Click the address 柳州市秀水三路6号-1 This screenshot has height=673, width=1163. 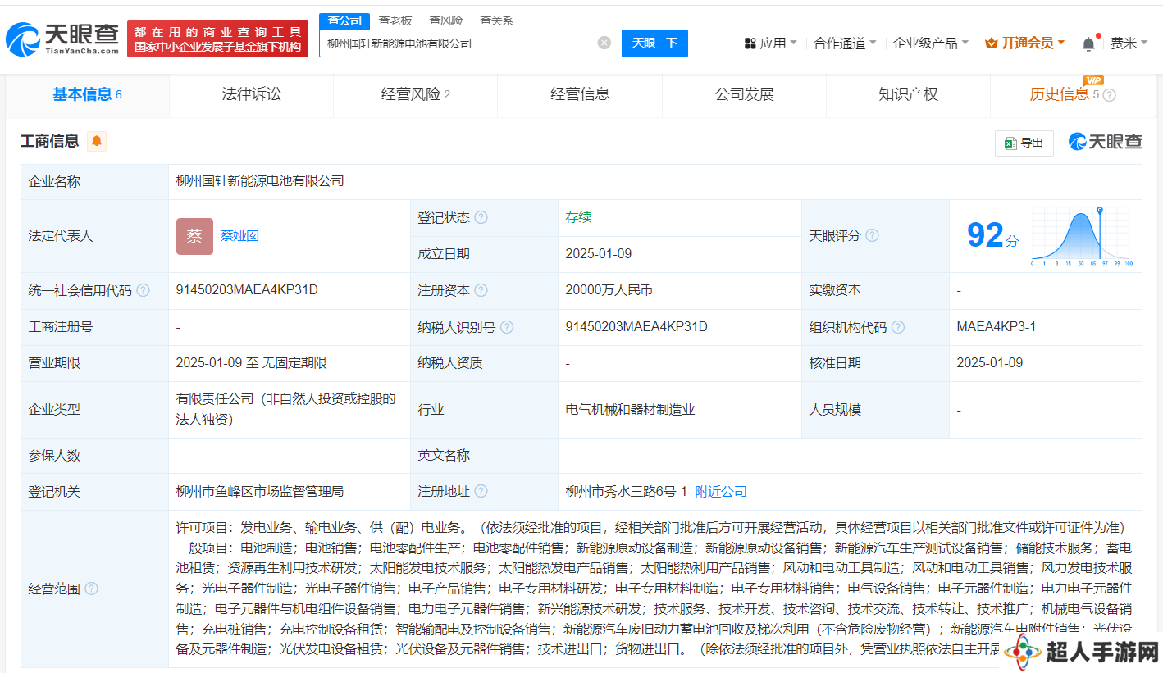point(626,492)
